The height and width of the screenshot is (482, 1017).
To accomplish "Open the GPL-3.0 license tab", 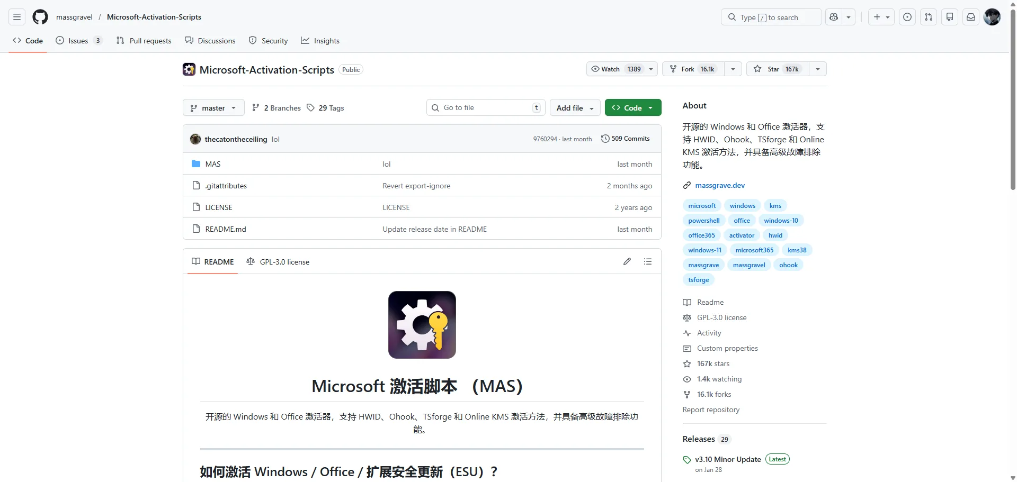I will [x=278, y=262].
